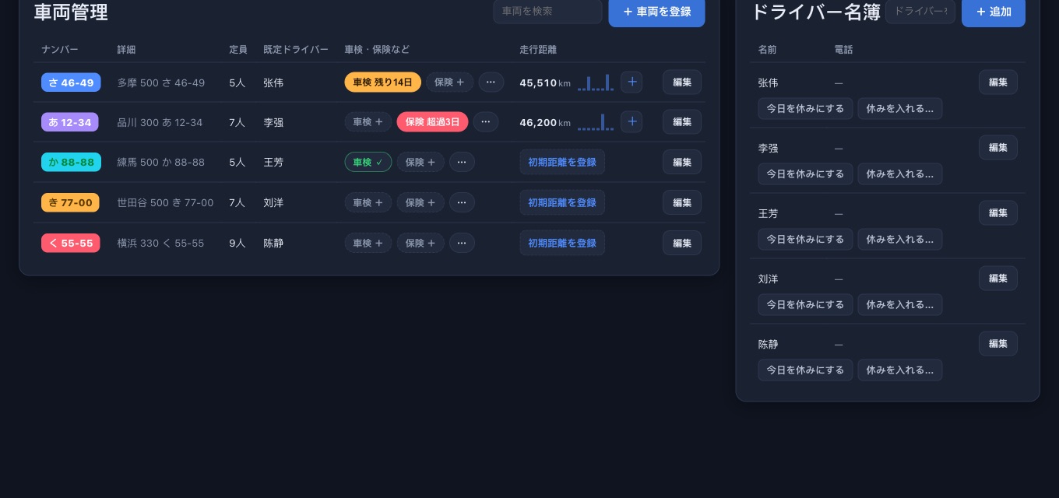Toggle the 車検 ✓ chip for 王芳's vehicle
Screen dimensions: 1059x498
[x=368, y=162]
